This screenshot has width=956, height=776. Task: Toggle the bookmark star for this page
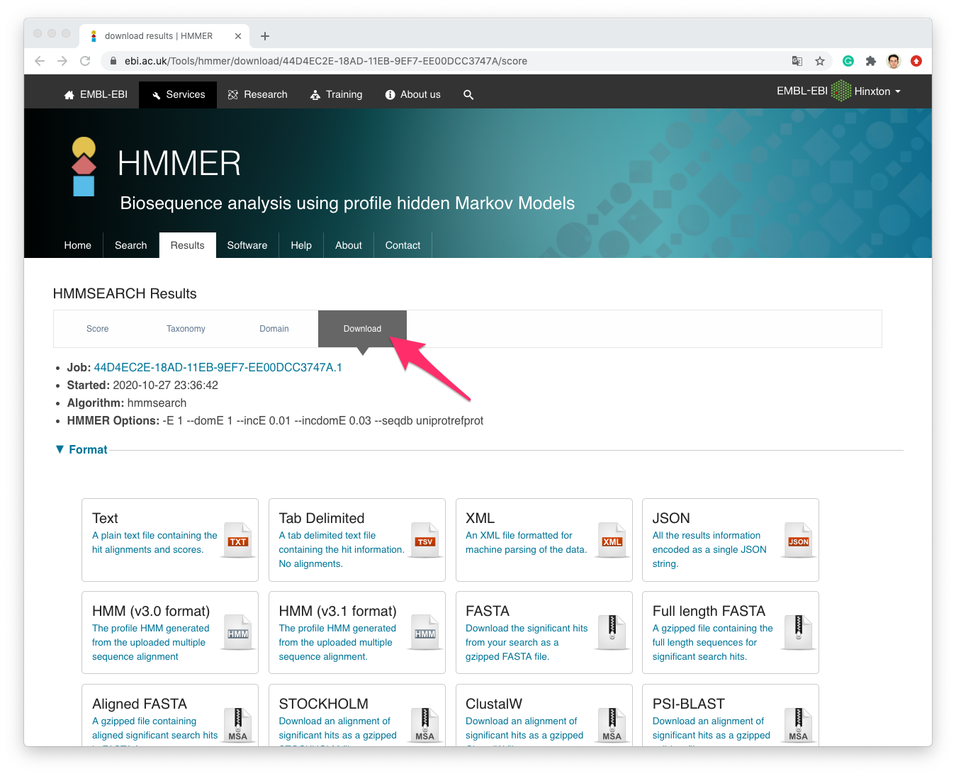pos(820,61)
